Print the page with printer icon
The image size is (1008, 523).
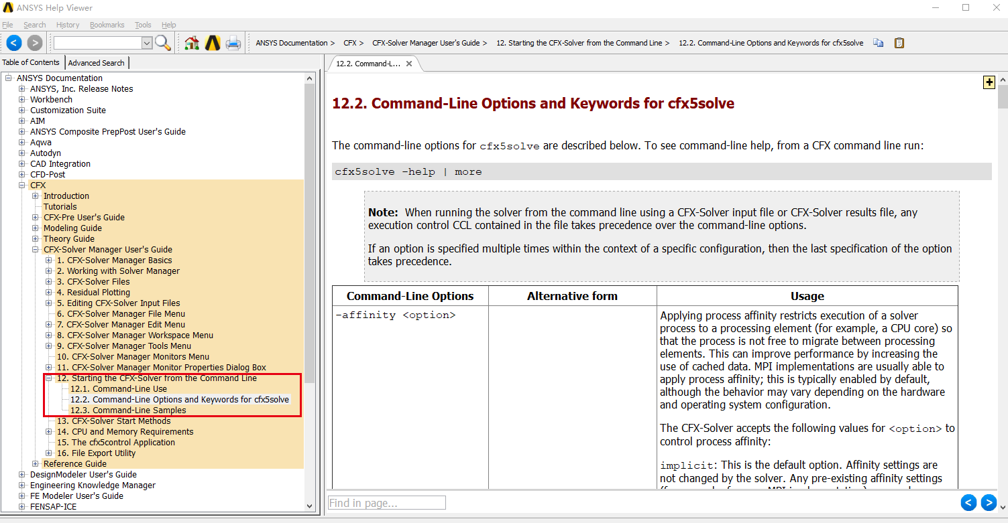click(x=233, y=43)
